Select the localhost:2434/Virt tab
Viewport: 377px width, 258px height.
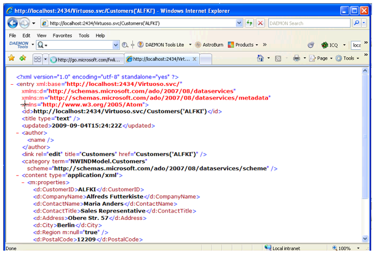[x=159, y=59]
